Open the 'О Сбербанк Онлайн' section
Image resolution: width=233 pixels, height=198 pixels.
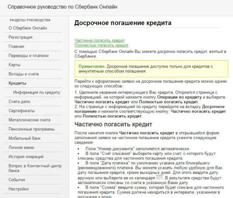[x=28, y=28]
